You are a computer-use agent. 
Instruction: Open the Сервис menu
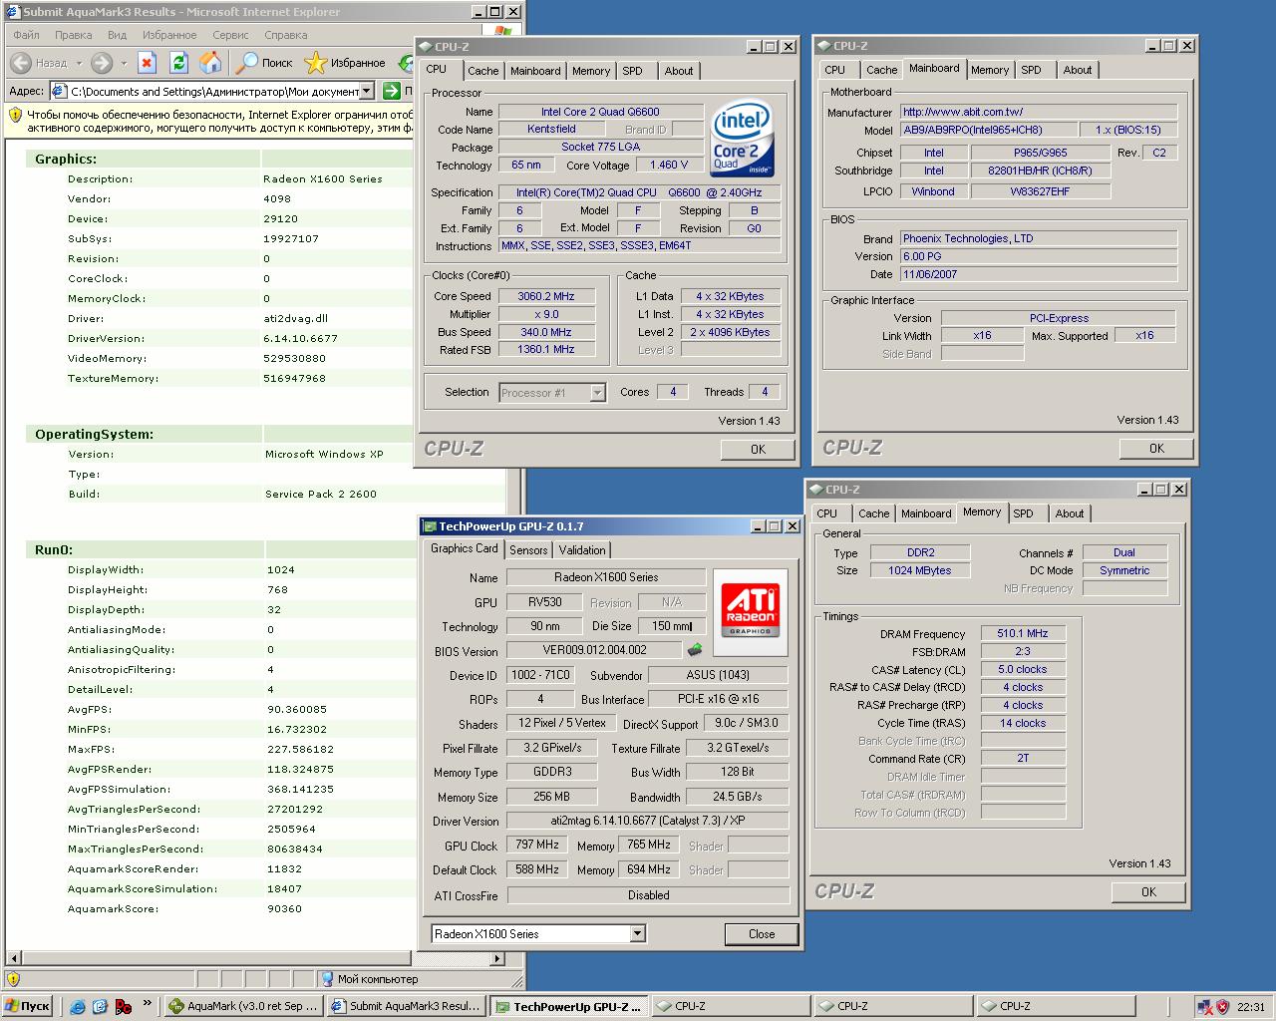tap(230, 34)
